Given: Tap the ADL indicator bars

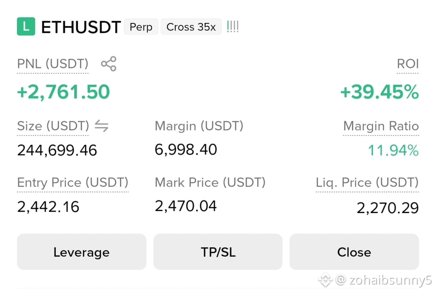Looking at the screenshot, I should point(233,27).
